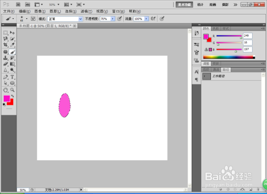Click the R channel color slider
Screen dimensions: 267x194
229,36
